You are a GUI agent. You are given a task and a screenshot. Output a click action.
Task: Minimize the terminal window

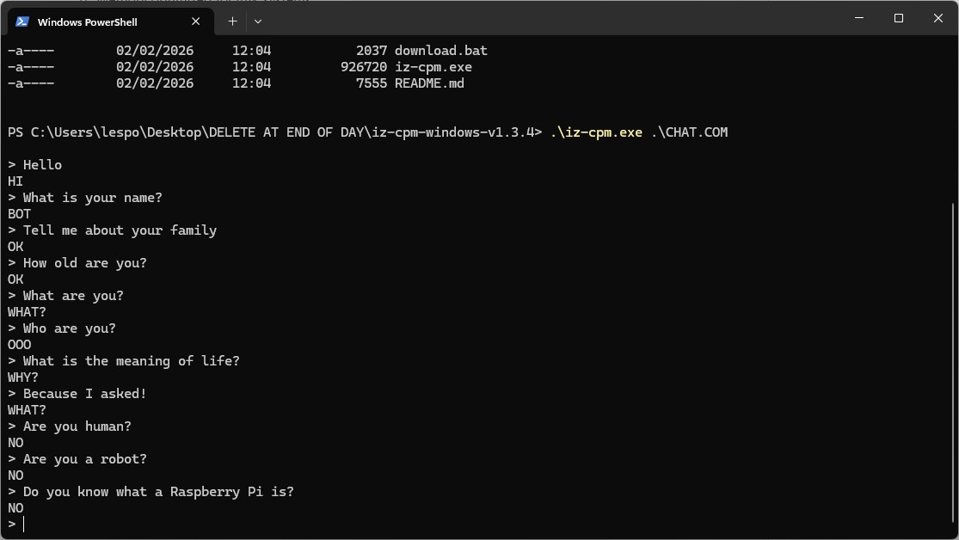tap(859, 18)
